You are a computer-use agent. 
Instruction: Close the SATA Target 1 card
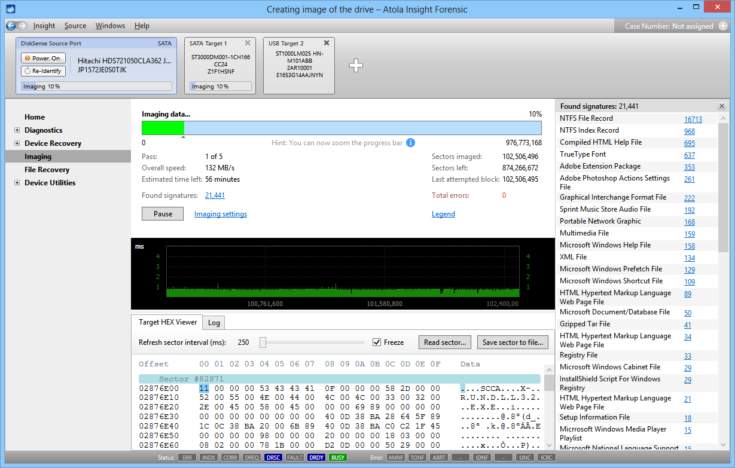(x=248, y=43)
